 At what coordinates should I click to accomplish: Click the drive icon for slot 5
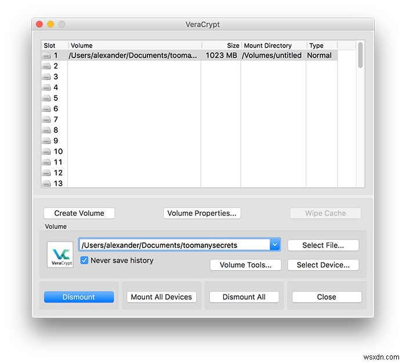click(46, 98)
